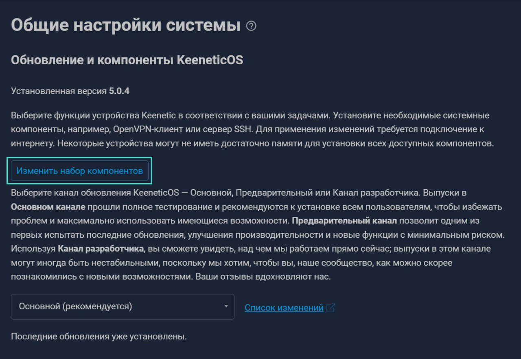This screenshot has height=359, width=521.
Task: Click the bold Основном канале text
Action: [48, 207]
